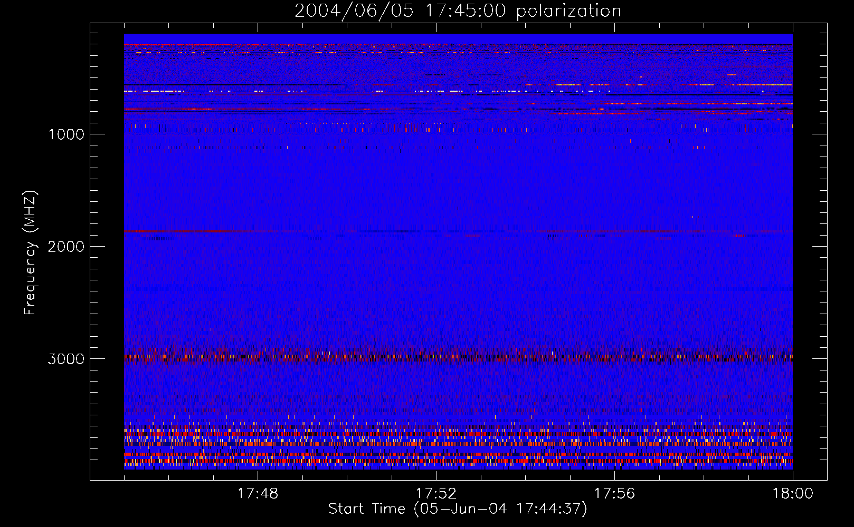Click the 17:48 time tick label

click(x=258, y=494)
